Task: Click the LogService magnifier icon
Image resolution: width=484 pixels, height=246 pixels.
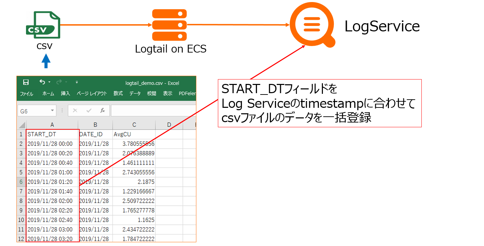Action: tap(312, 25)
